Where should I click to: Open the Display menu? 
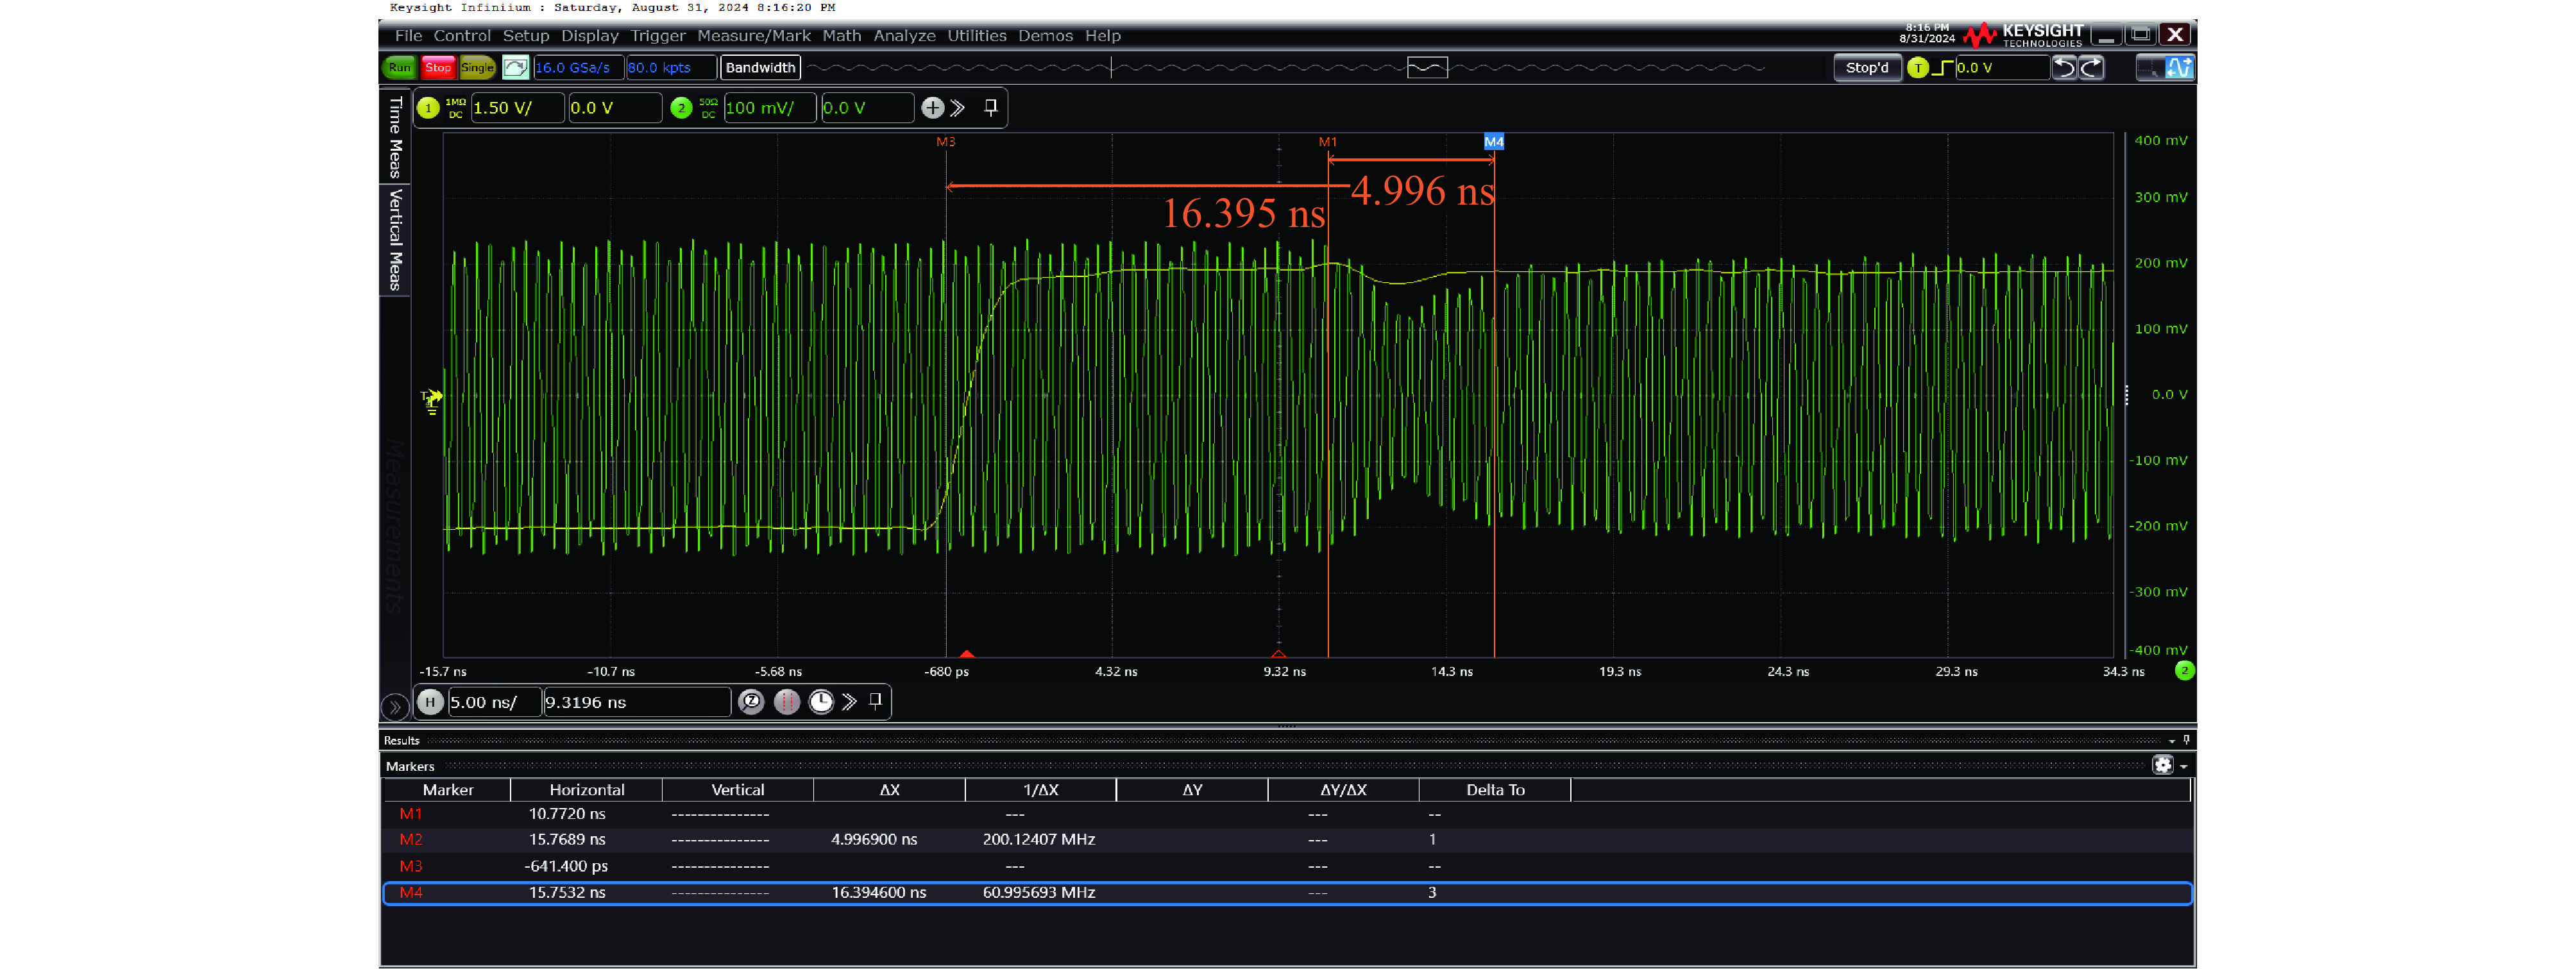coord(590,36)
